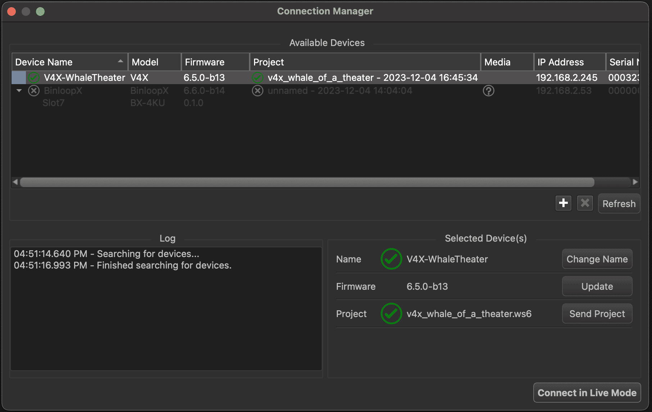
Task: Sort by Device Name column header
Action: 69,62
